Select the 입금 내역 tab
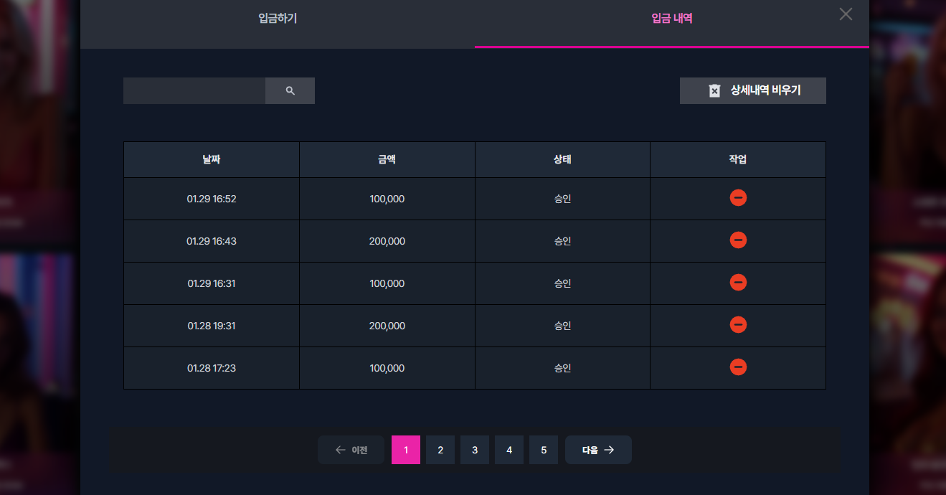 (x=672, y=19)
